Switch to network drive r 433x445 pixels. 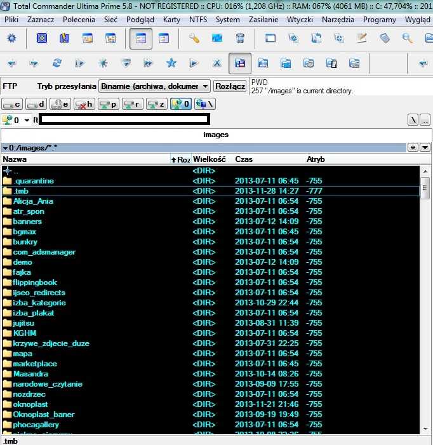133,104
